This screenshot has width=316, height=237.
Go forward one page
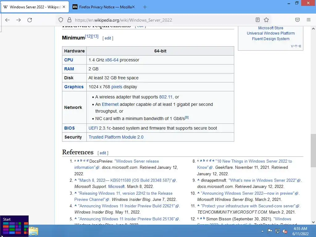[x=19, y=20]
